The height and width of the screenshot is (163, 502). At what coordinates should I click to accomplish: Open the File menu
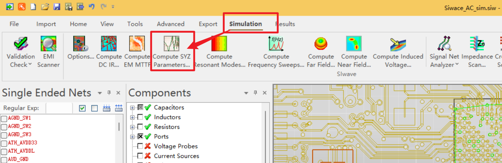pyautogui.click(x=14, y=24)
